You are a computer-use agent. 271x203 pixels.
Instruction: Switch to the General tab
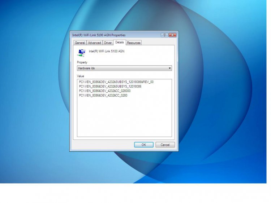80,43
